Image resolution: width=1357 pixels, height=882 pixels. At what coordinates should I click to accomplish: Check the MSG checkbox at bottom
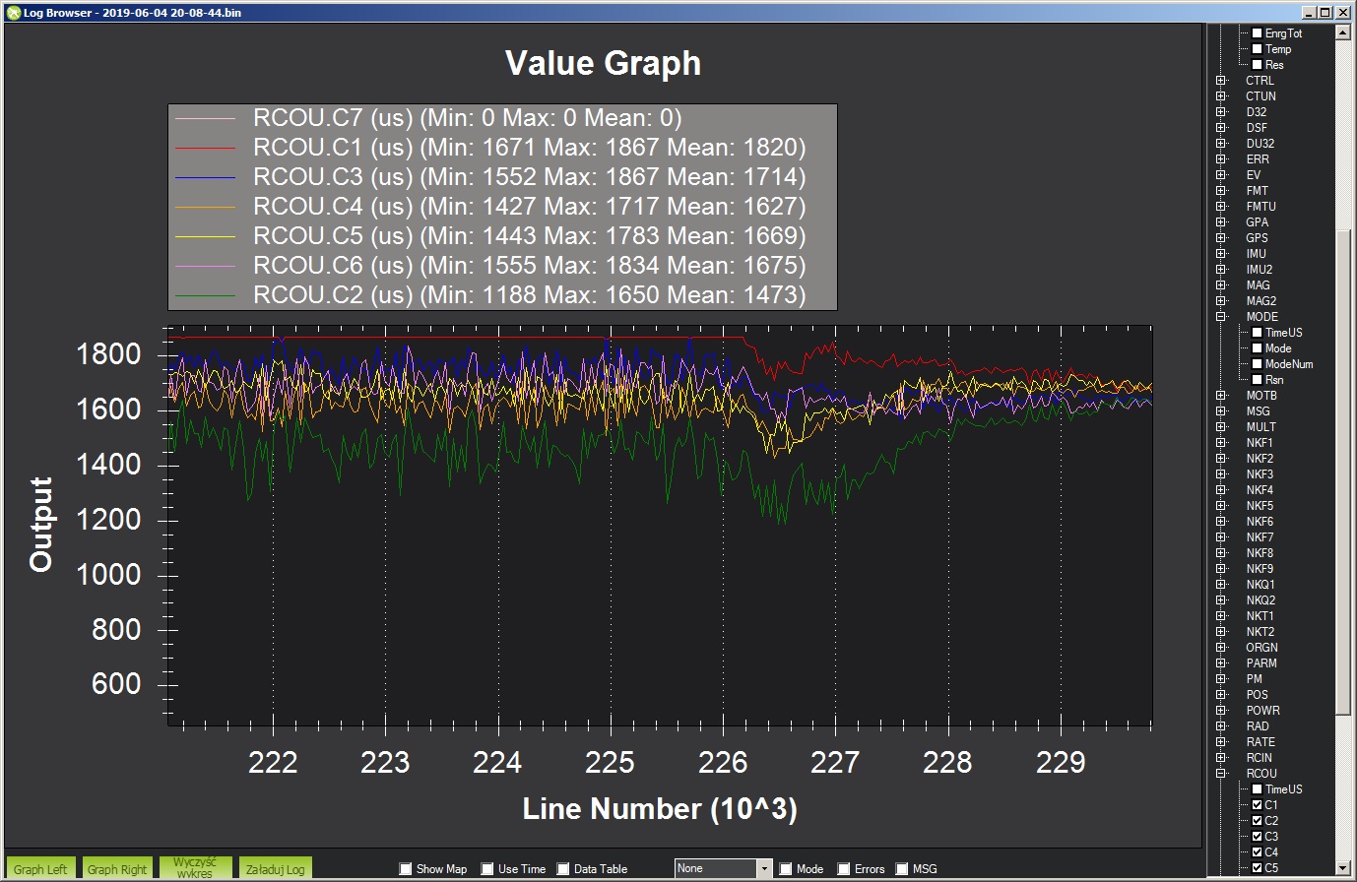tap(902, 868)
